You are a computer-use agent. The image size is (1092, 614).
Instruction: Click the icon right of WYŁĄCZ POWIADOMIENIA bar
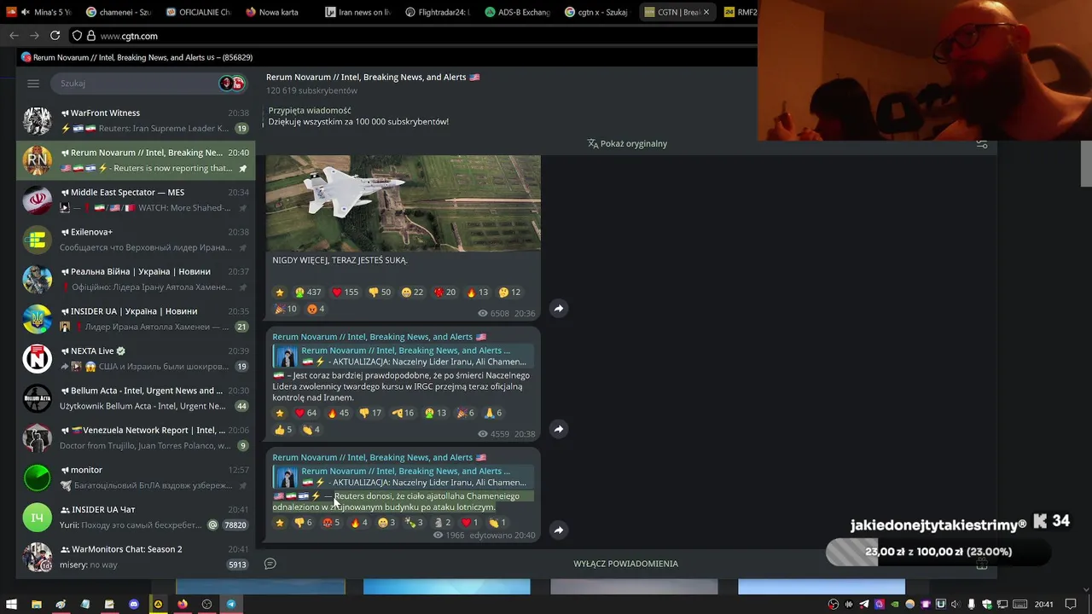pyautogui.click(x=982, y=564)
